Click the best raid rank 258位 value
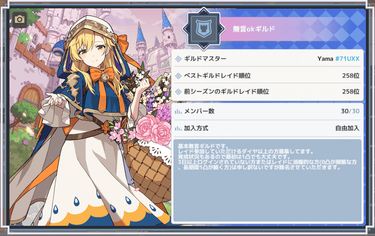375x236 pixels. (x=351, y=76)
